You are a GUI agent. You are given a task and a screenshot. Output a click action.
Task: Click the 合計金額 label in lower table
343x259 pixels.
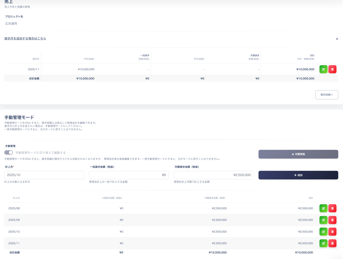tap(15, 253)
